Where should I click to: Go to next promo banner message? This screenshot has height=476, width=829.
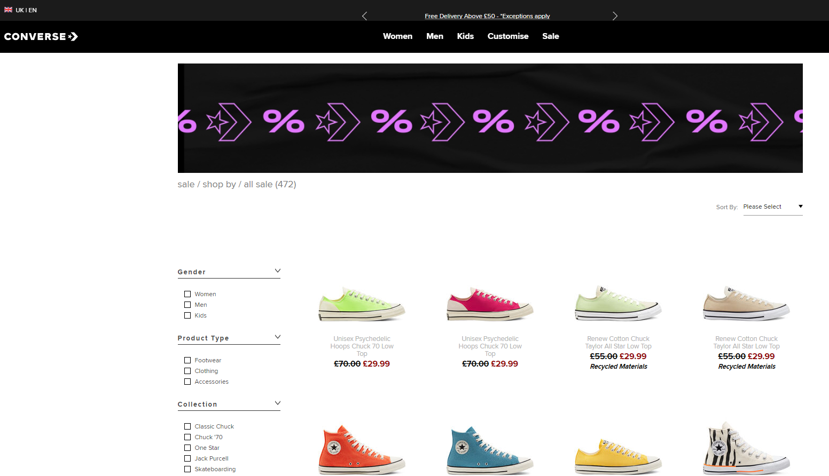point(615,16)
